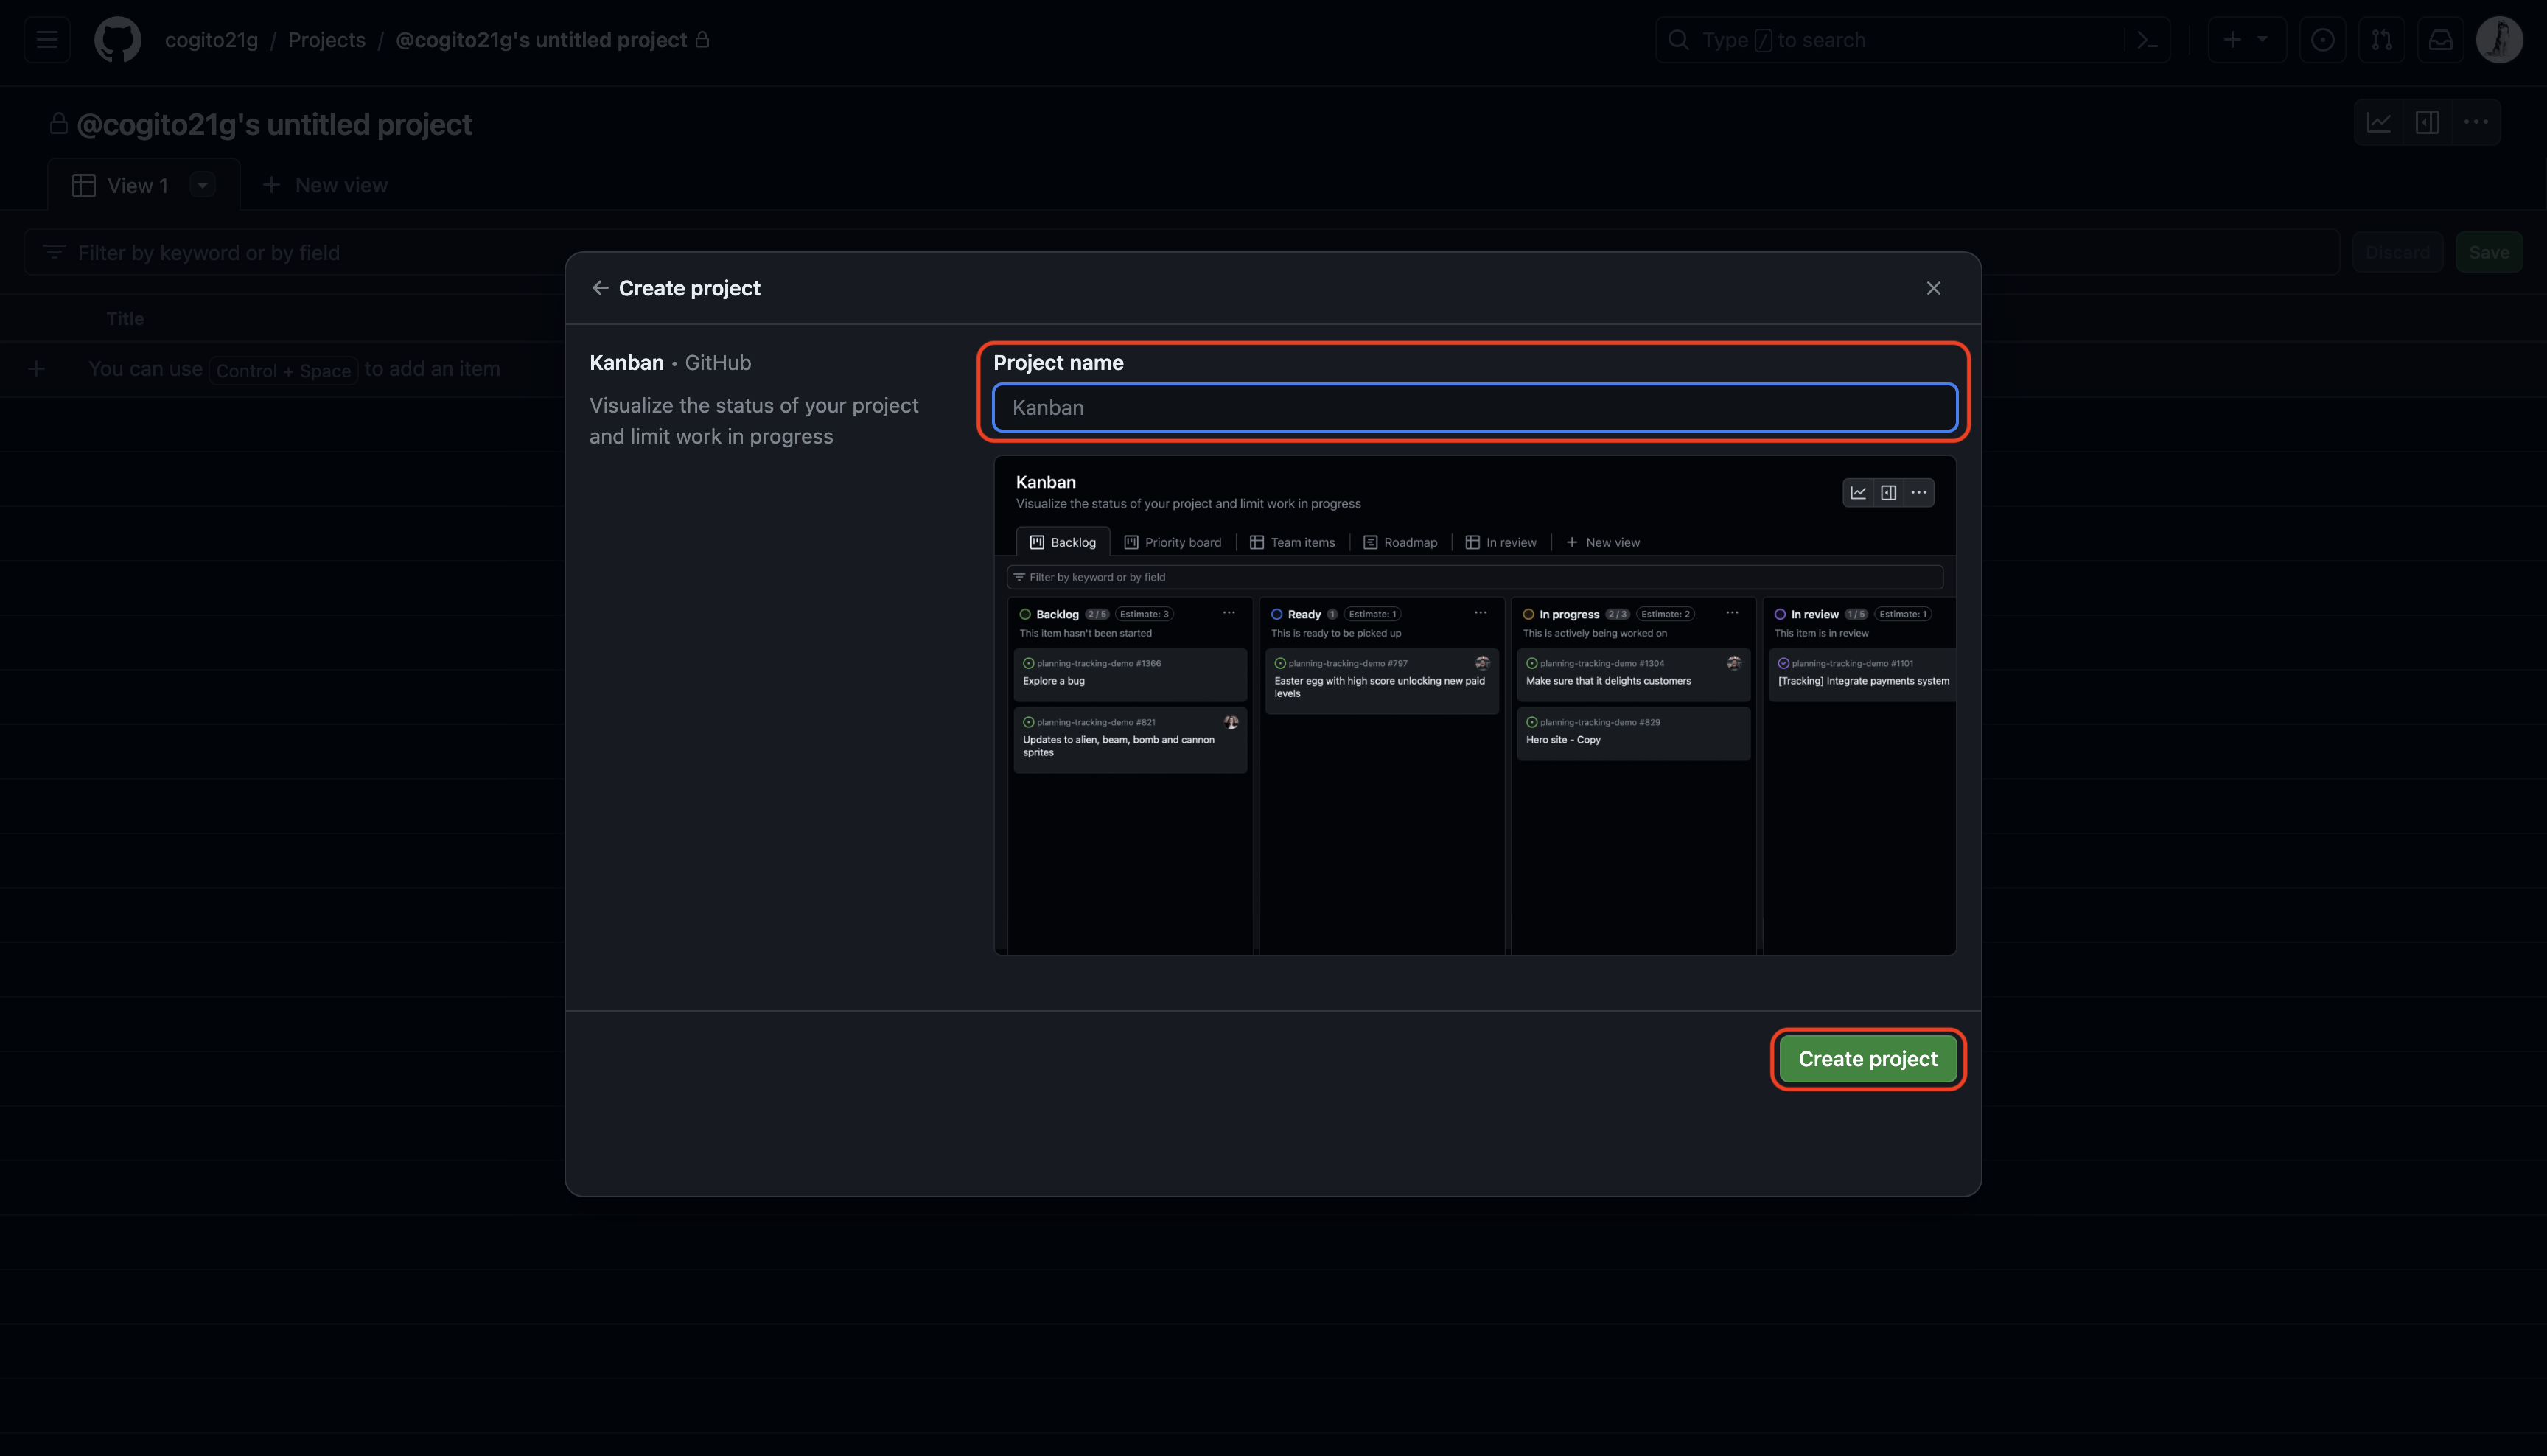The image size is (2547, 1456).
Task: Select the View 1 tab
Action: coord(125,186)
